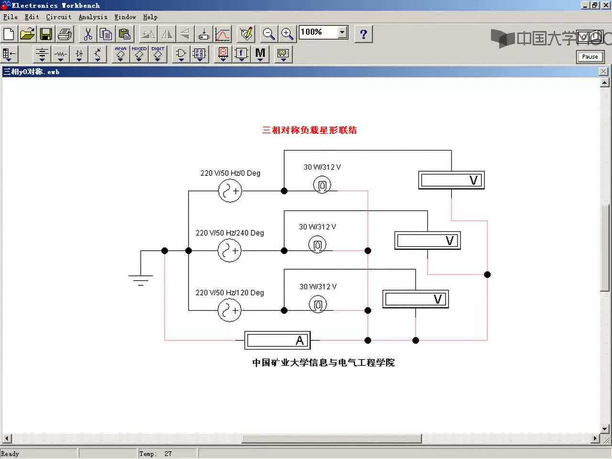
Task: Click the vertical scrollbar down arrow
Action: point(605,429)
